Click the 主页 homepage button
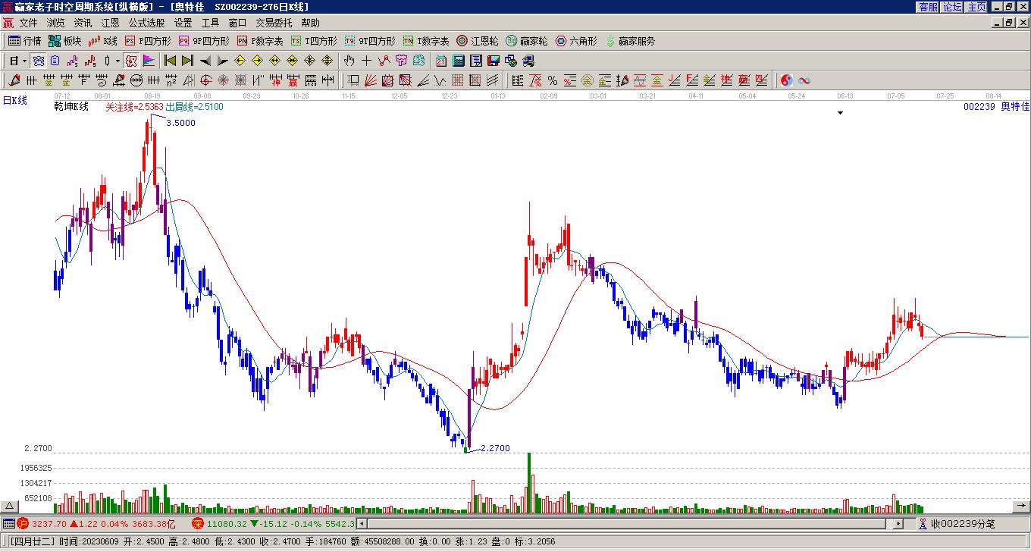 [977, 7]
